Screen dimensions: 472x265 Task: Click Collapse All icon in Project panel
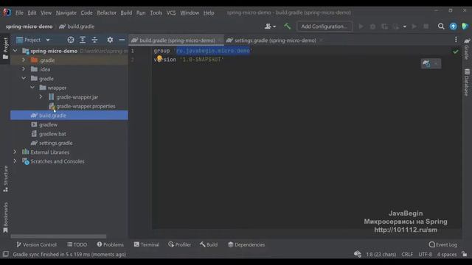tap(94, 40)
